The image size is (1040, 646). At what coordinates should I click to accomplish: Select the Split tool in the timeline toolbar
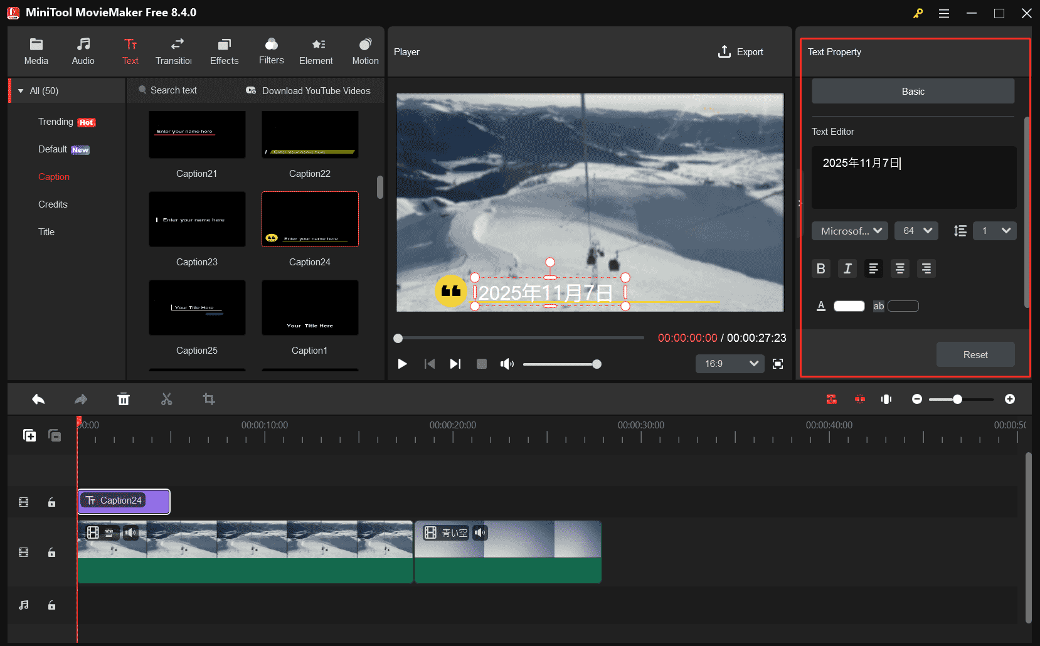coord(166,399)
